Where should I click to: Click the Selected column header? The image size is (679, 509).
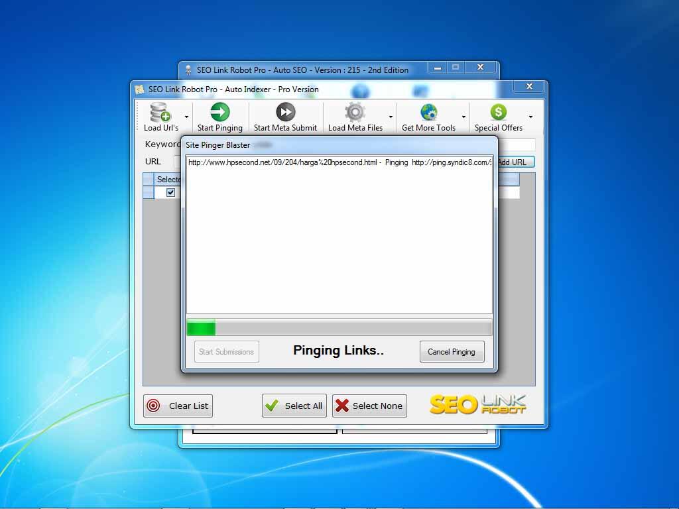point(168,179)
